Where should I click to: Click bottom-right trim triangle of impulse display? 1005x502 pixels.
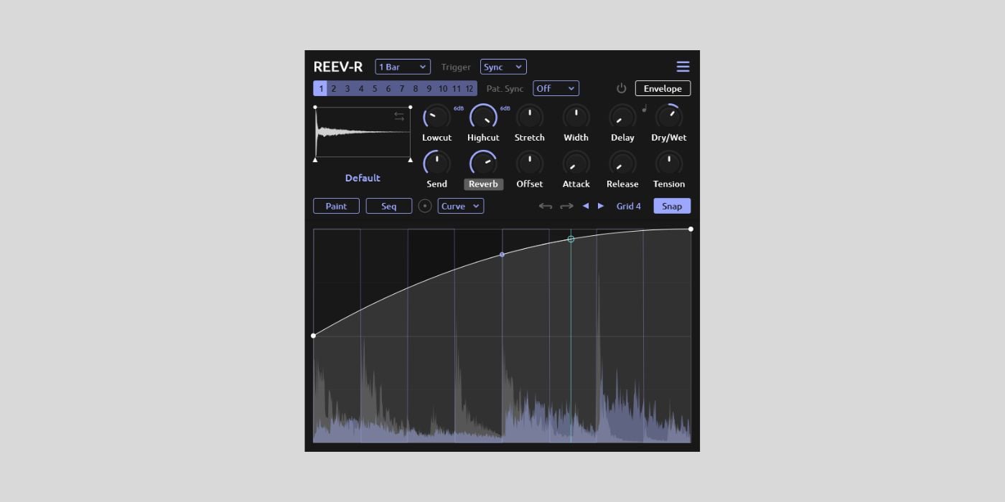point(411,160)
